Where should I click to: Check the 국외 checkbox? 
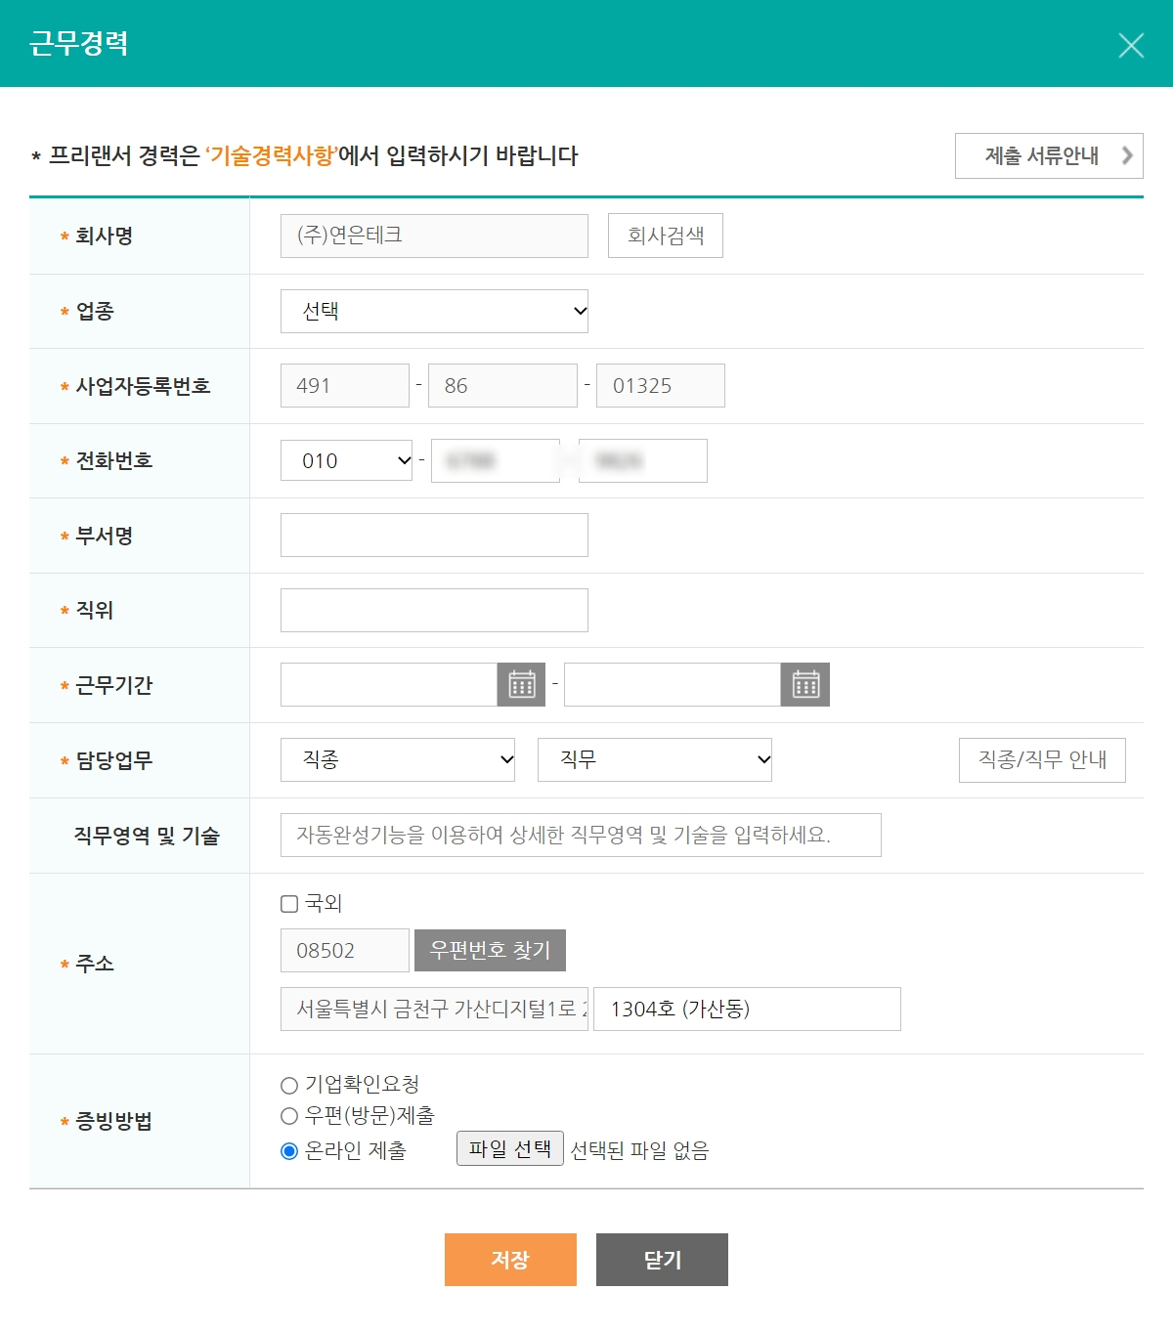click(289, 904)
